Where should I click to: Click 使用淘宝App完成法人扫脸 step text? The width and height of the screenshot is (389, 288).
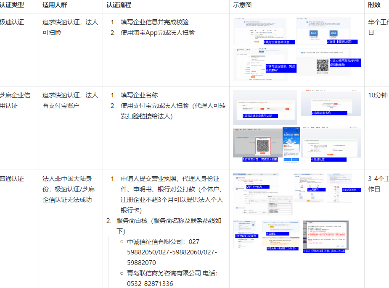tap(157, 32)
